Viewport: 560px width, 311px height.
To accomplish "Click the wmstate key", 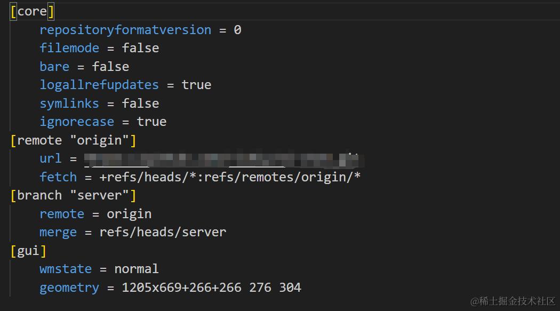I will tap(66, 269).
